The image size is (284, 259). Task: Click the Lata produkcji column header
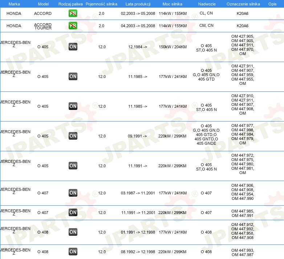click(x=138, y=4)
